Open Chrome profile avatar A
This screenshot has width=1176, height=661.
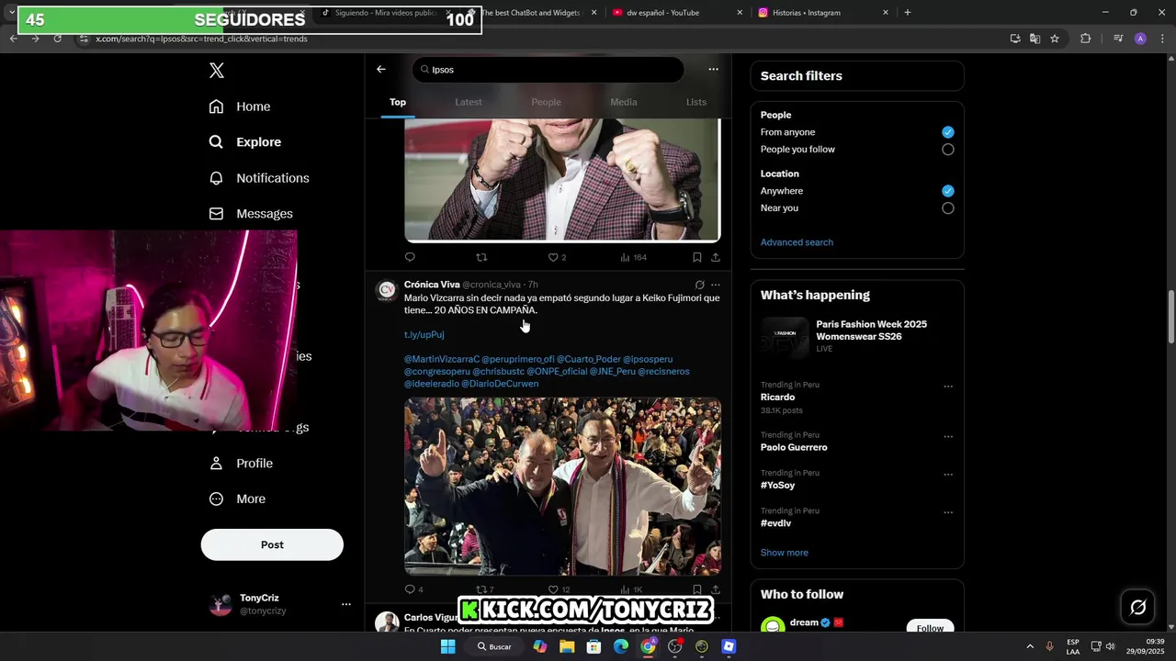point(1140,39)
